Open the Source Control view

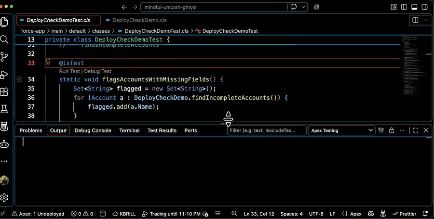click(x=4, y=57)
